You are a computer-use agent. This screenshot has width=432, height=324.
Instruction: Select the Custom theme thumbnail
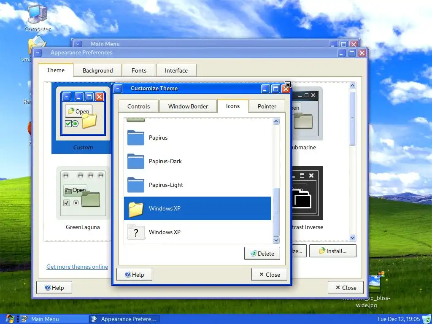[x=83, y=118]
